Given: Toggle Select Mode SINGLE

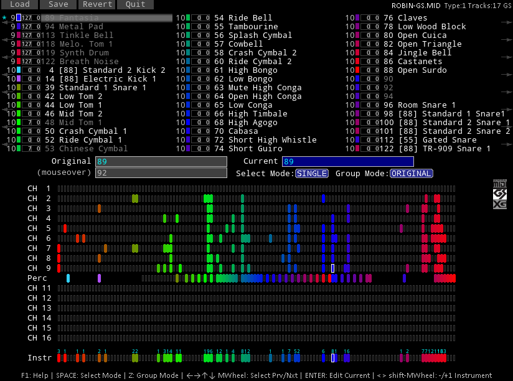Looking at the screenshot, I should pos(311,174).
